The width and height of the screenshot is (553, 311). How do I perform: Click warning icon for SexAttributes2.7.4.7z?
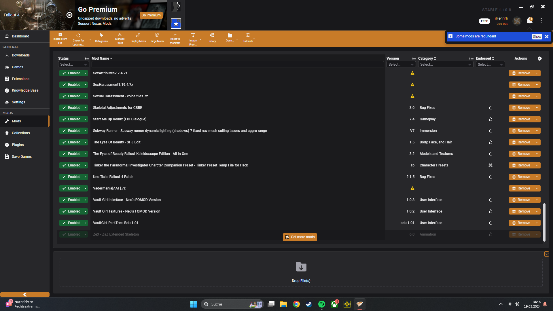pyautogui.click(x=412, y=73)
